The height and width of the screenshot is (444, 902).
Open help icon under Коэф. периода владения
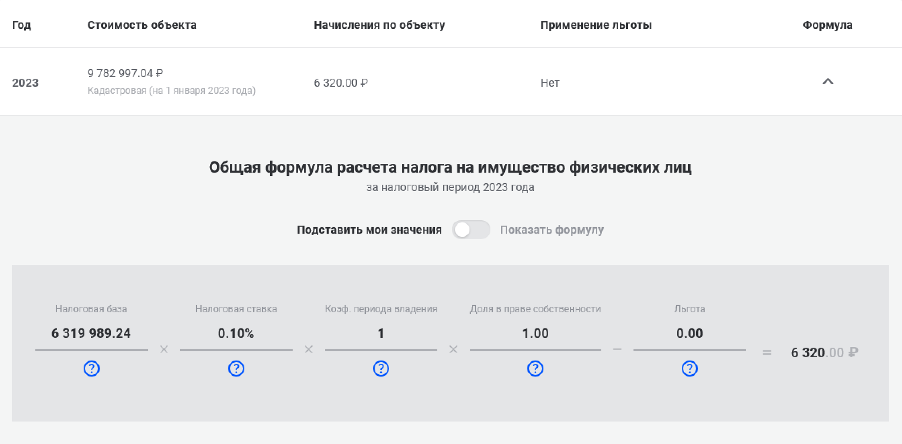pos(381,368)
